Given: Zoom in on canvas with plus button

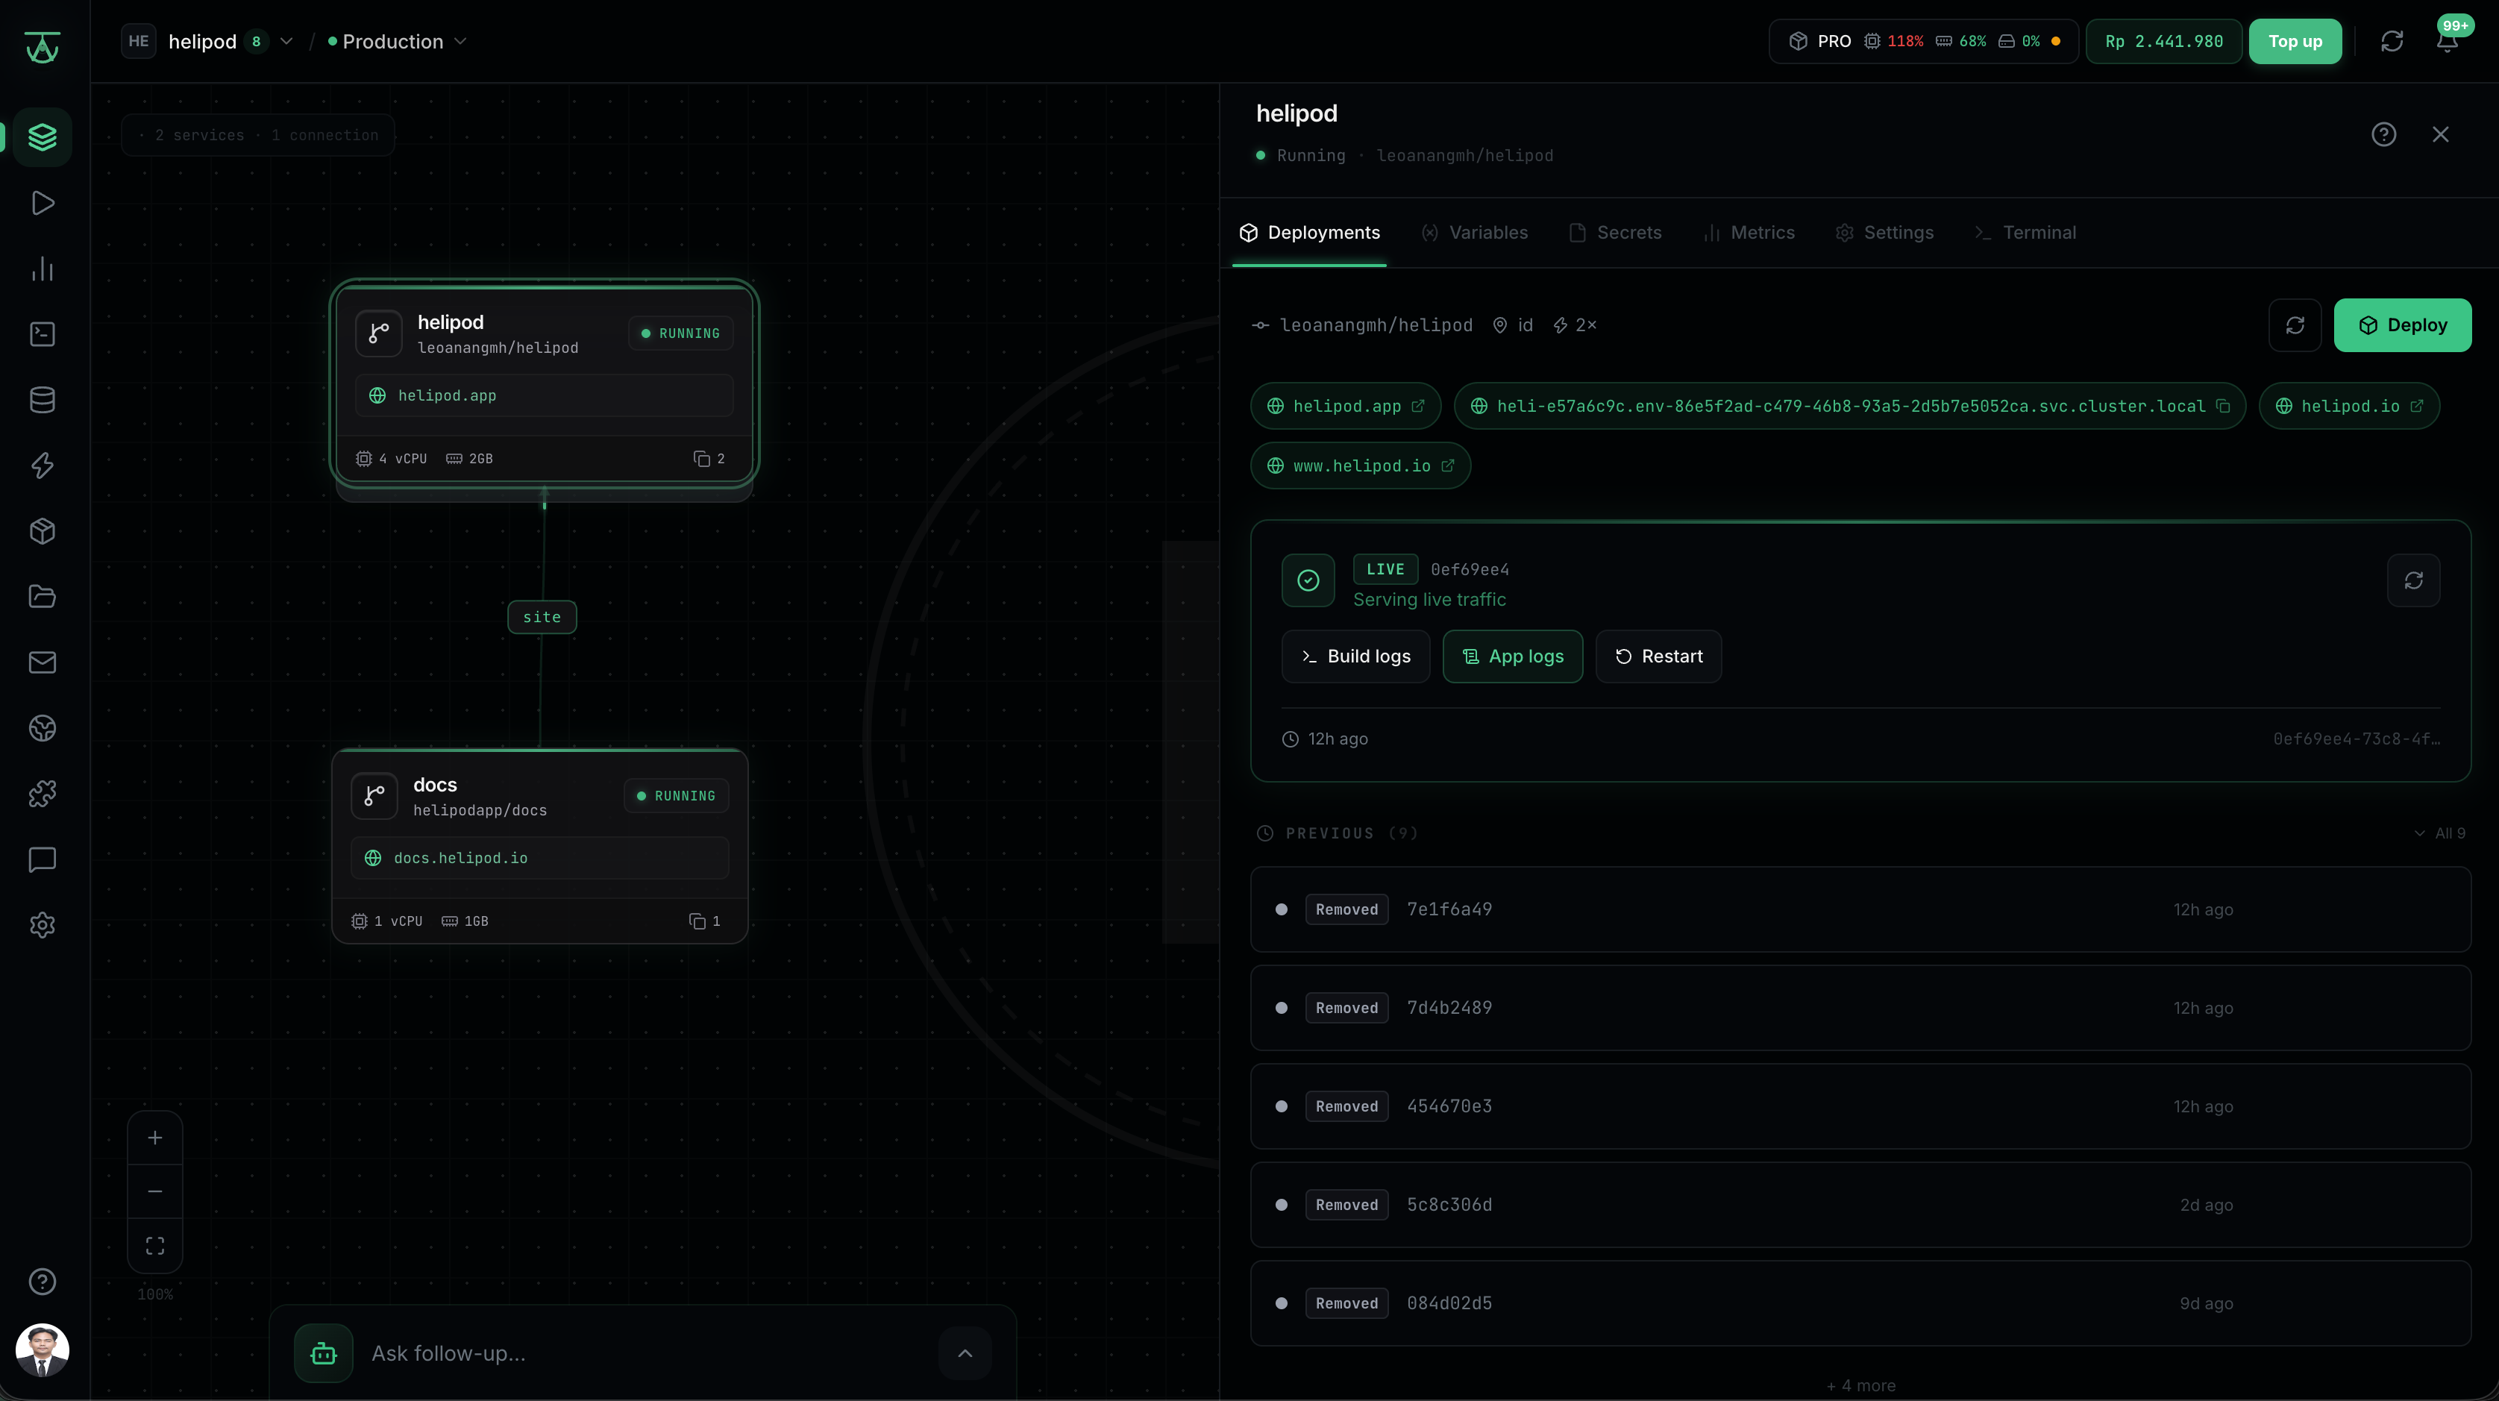Looking at the screenshot, I should coord(155,1137).
